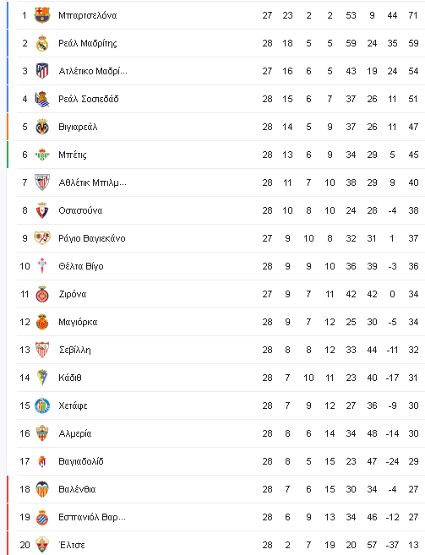Screen dimensions: 425x555
Task: Click the Celta Vigo crest icon
Action: 42,266
